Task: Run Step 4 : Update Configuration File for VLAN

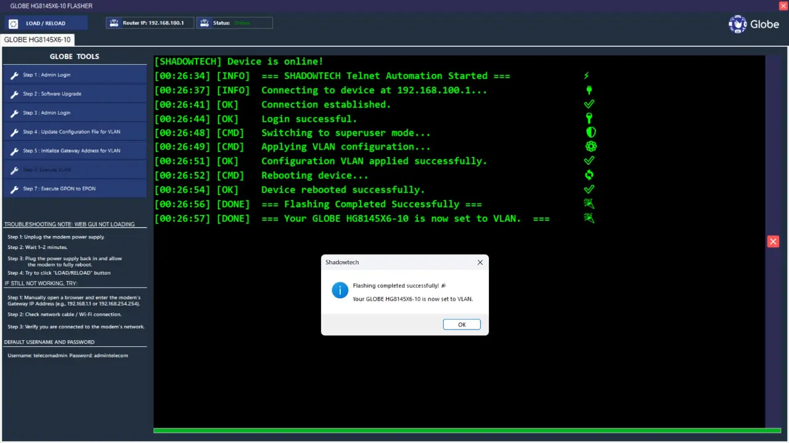Action: click(x=75, y=132)
